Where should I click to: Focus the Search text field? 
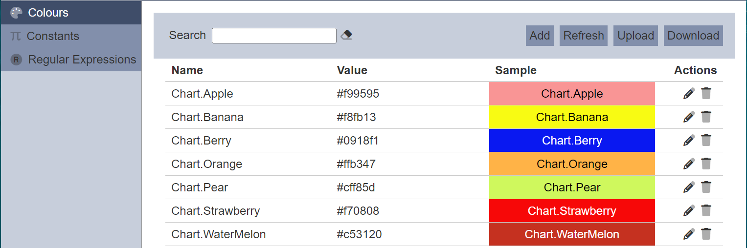[x=274, y=36]
